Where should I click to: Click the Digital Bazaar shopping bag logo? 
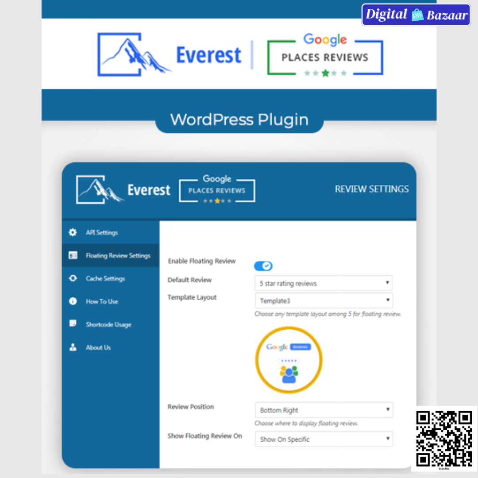click(x=417, y=15)
